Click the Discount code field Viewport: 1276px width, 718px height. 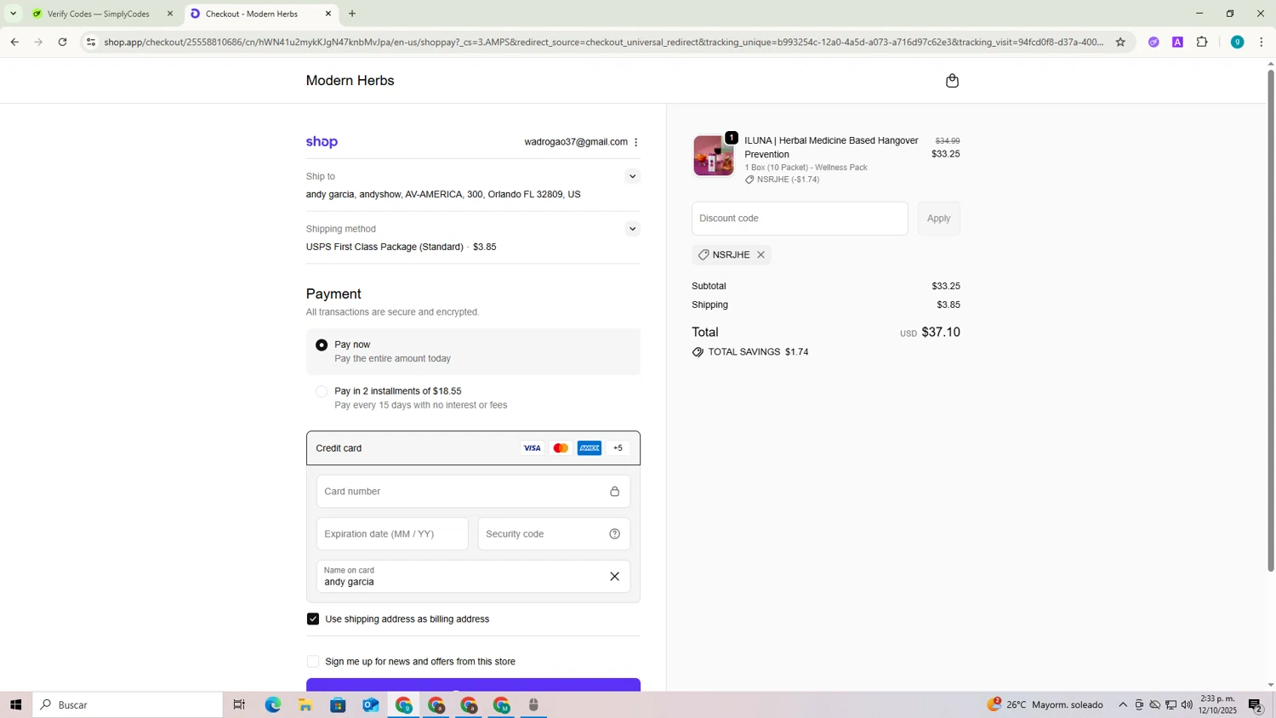pyautogui.click(x=800, y=219)
